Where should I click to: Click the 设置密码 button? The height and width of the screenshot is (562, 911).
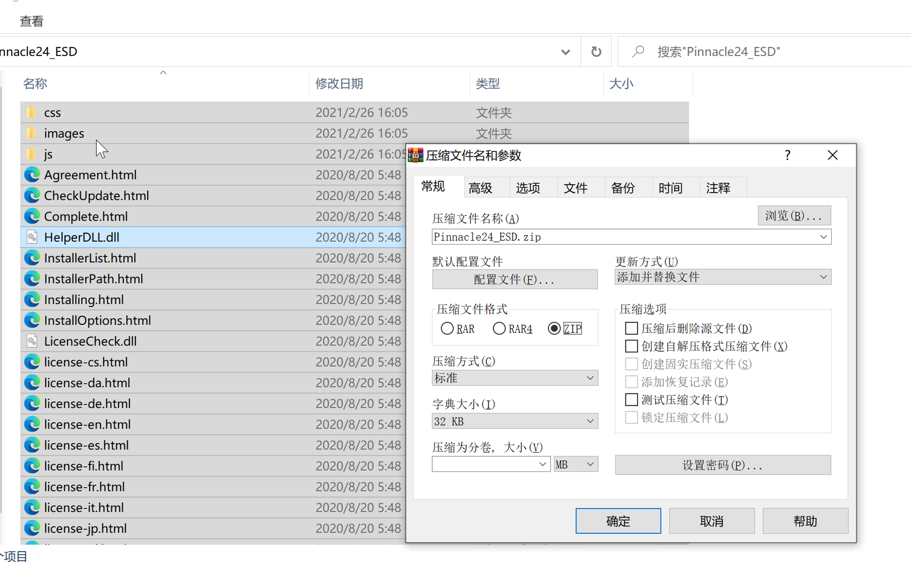[723, 465]
